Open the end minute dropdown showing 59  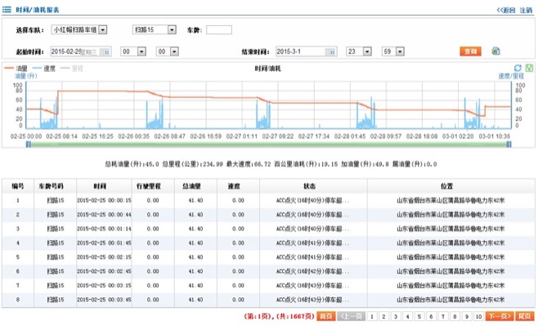pyautogui.click(x=400, y=51)
